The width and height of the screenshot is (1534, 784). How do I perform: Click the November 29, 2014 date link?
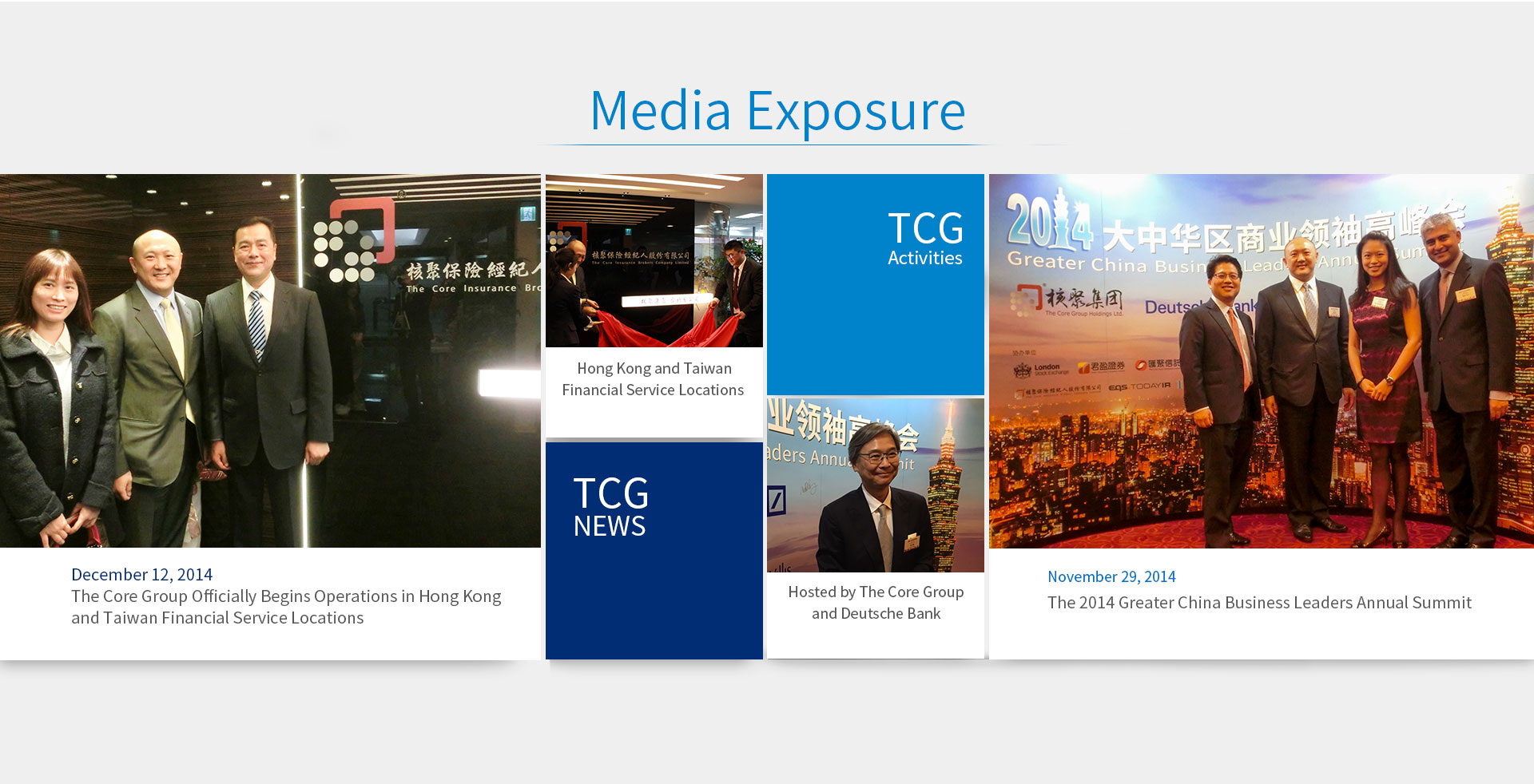coord(1111,576)
